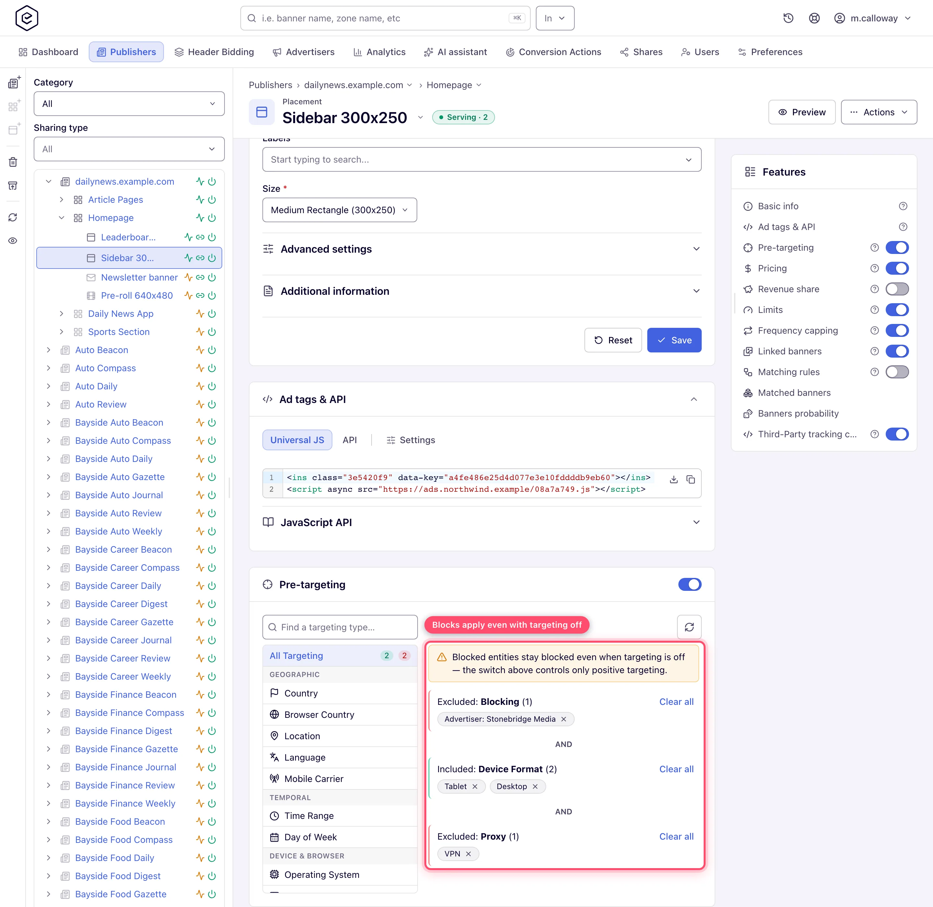The width and height of the screenshot is (933, 907).
Task: Expand Advanced settings section
Action: pos(482,249)
